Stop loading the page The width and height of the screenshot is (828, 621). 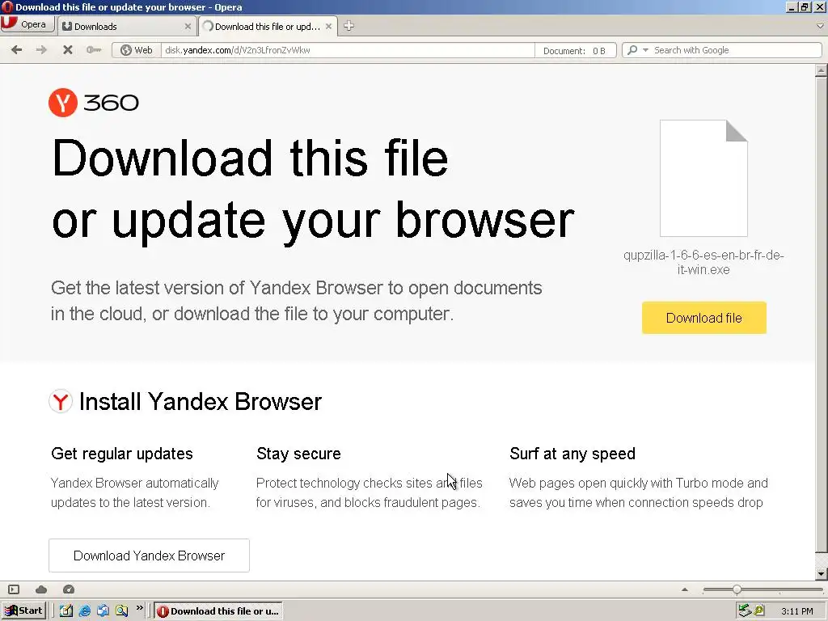point(68,50)
